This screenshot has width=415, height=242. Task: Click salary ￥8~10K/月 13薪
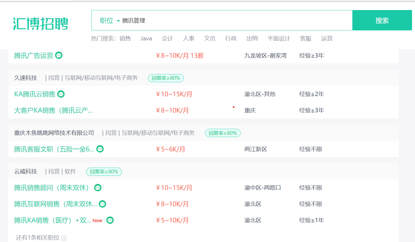click(180, 56)
